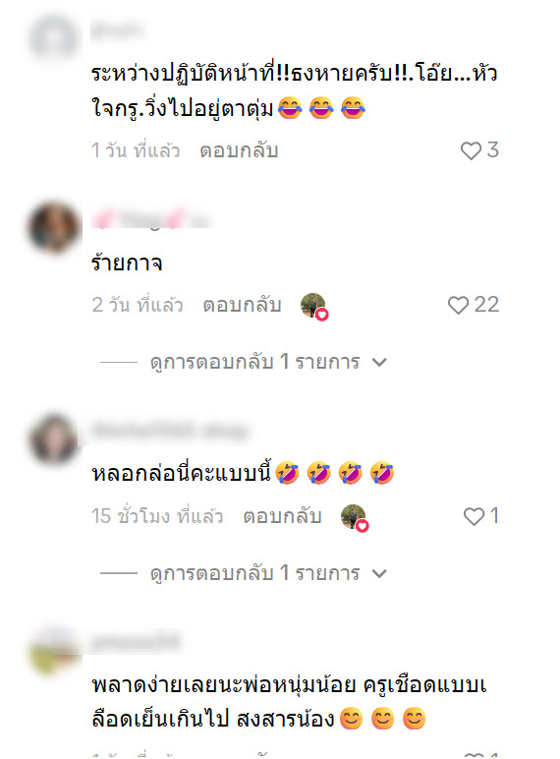Open username above พลาดง่ายเลยนะ comment
This screenshot has height=759, width=560.
coord(136,642)
